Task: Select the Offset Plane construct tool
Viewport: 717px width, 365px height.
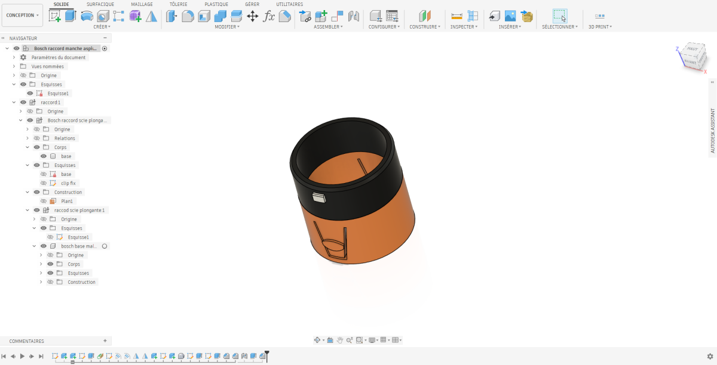Action: [424, 16]
